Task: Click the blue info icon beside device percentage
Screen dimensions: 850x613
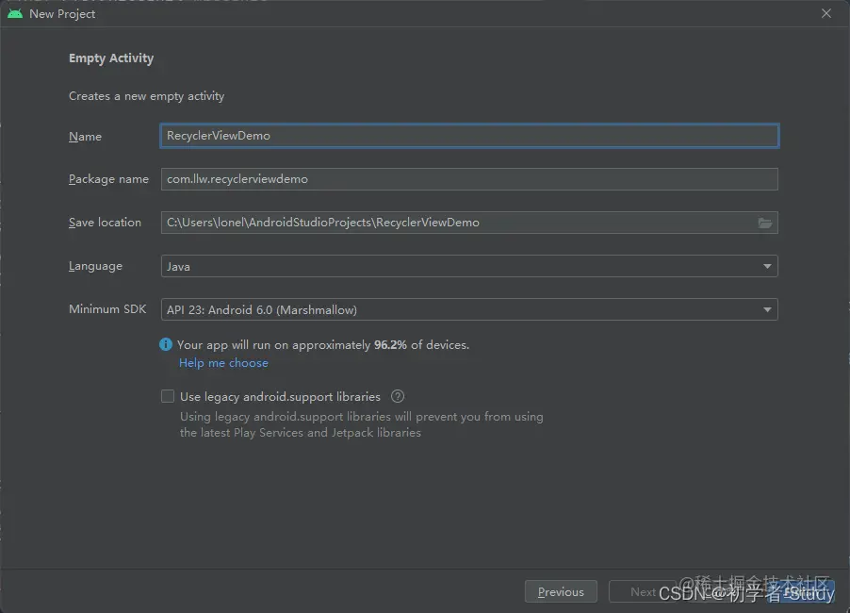Action: [x=166, y=344]
